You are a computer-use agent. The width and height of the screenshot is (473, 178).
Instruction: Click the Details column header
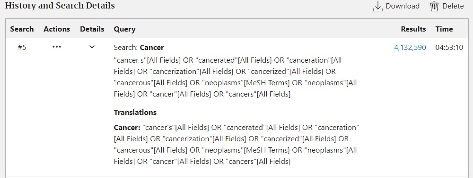pyautogui.click(x=92, y=29)
